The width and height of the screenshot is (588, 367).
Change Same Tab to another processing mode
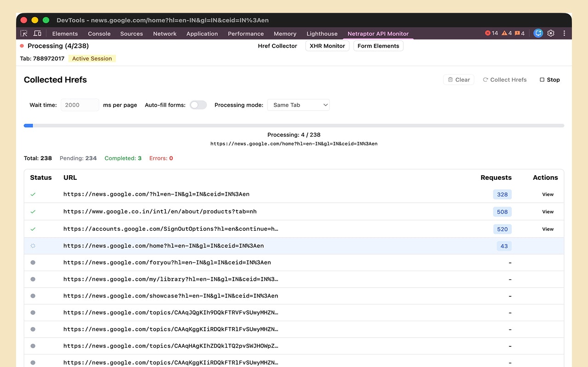pos(298,105)
